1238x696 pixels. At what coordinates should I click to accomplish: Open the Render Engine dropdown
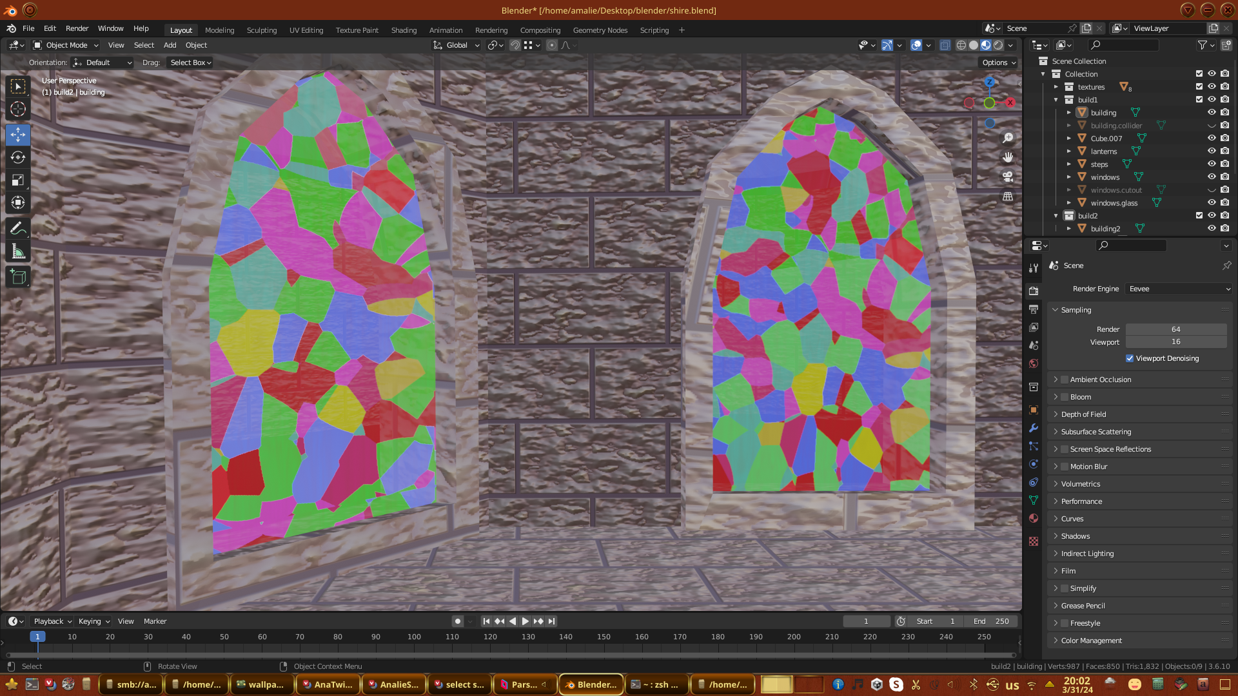coord(1179,289)
